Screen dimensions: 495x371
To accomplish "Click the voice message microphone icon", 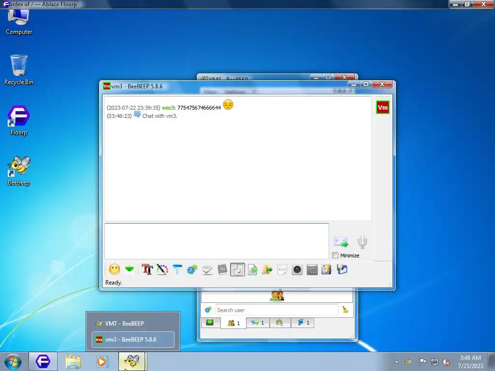I will pos(363,242).
